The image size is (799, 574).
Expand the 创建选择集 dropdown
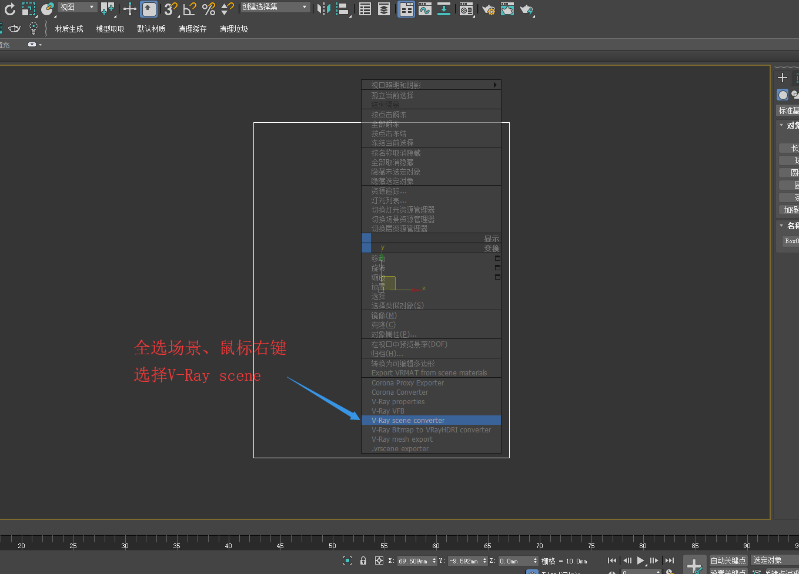click(x=275, y=7)
